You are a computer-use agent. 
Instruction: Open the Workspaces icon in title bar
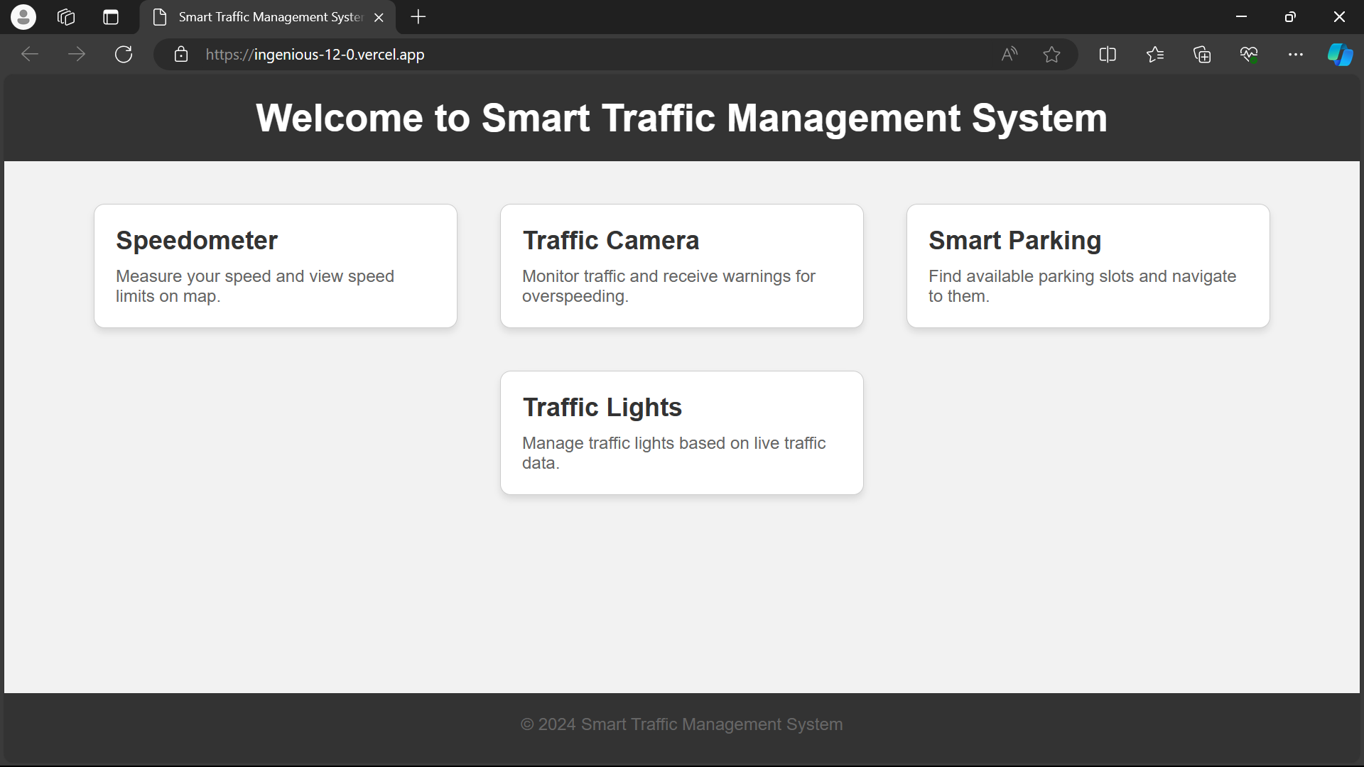[66, 17]
